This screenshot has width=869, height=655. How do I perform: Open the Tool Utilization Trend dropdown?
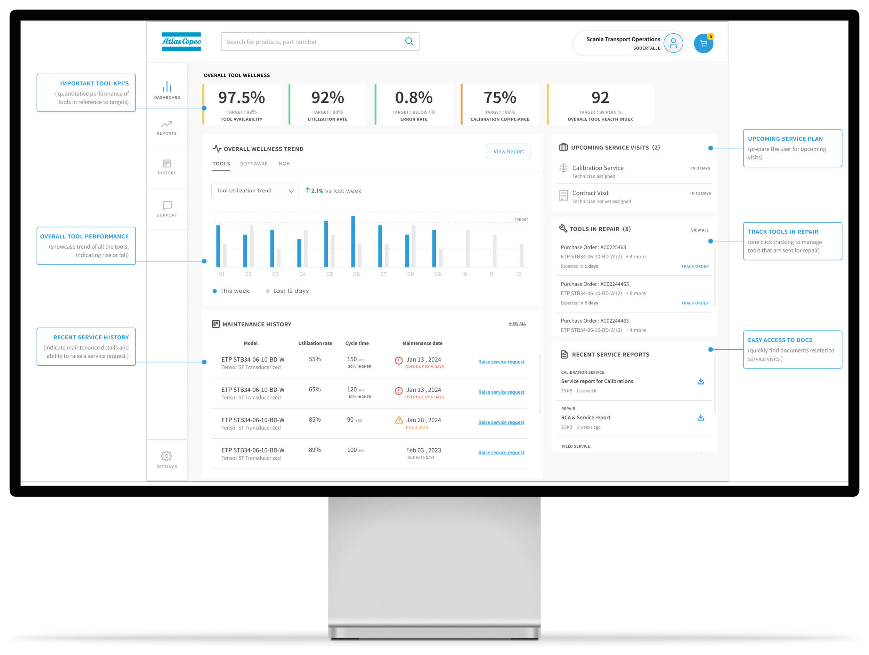[254, 190]
